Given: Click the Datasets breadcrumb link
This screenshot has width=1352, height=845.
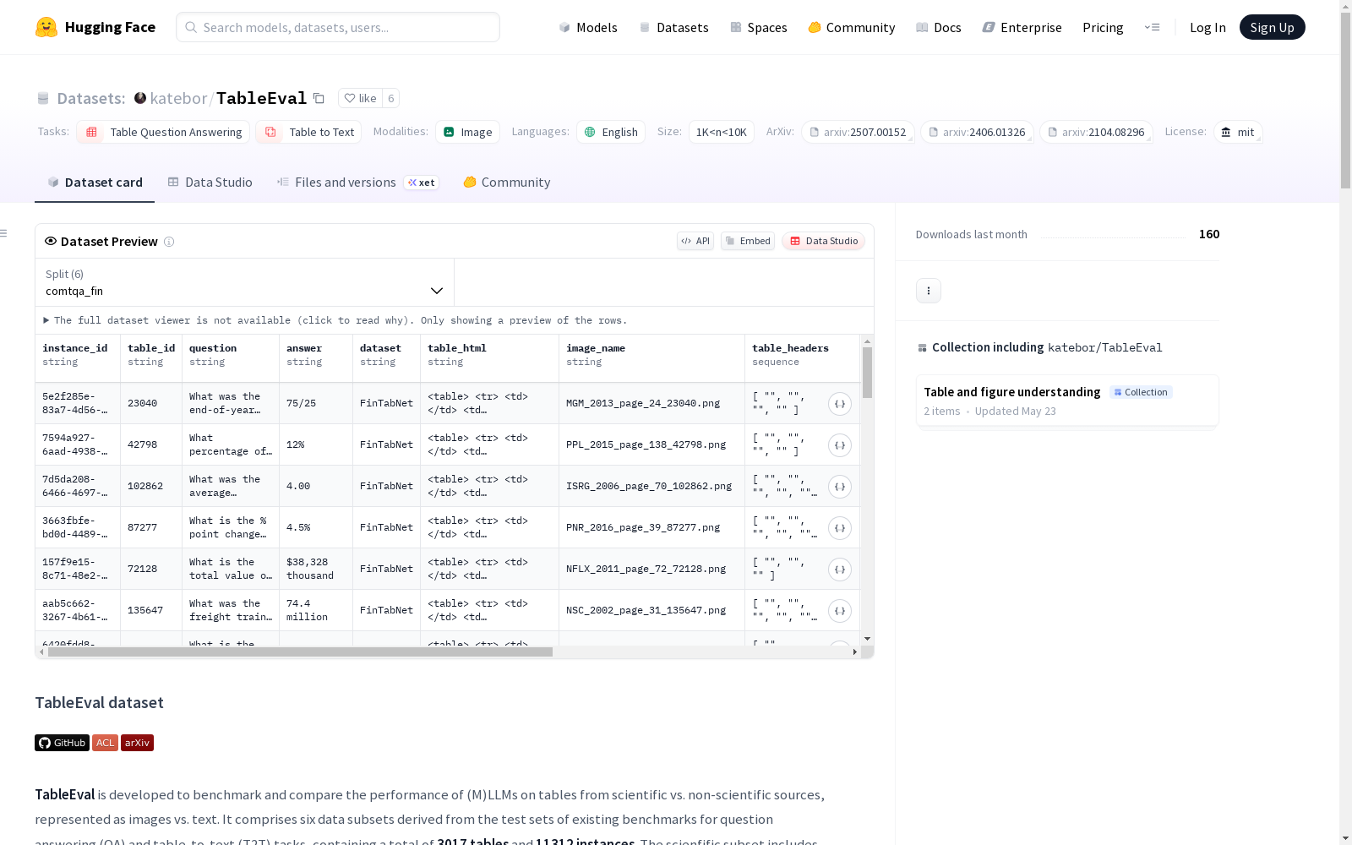Looking at the screenshot, I should [91, 98].
